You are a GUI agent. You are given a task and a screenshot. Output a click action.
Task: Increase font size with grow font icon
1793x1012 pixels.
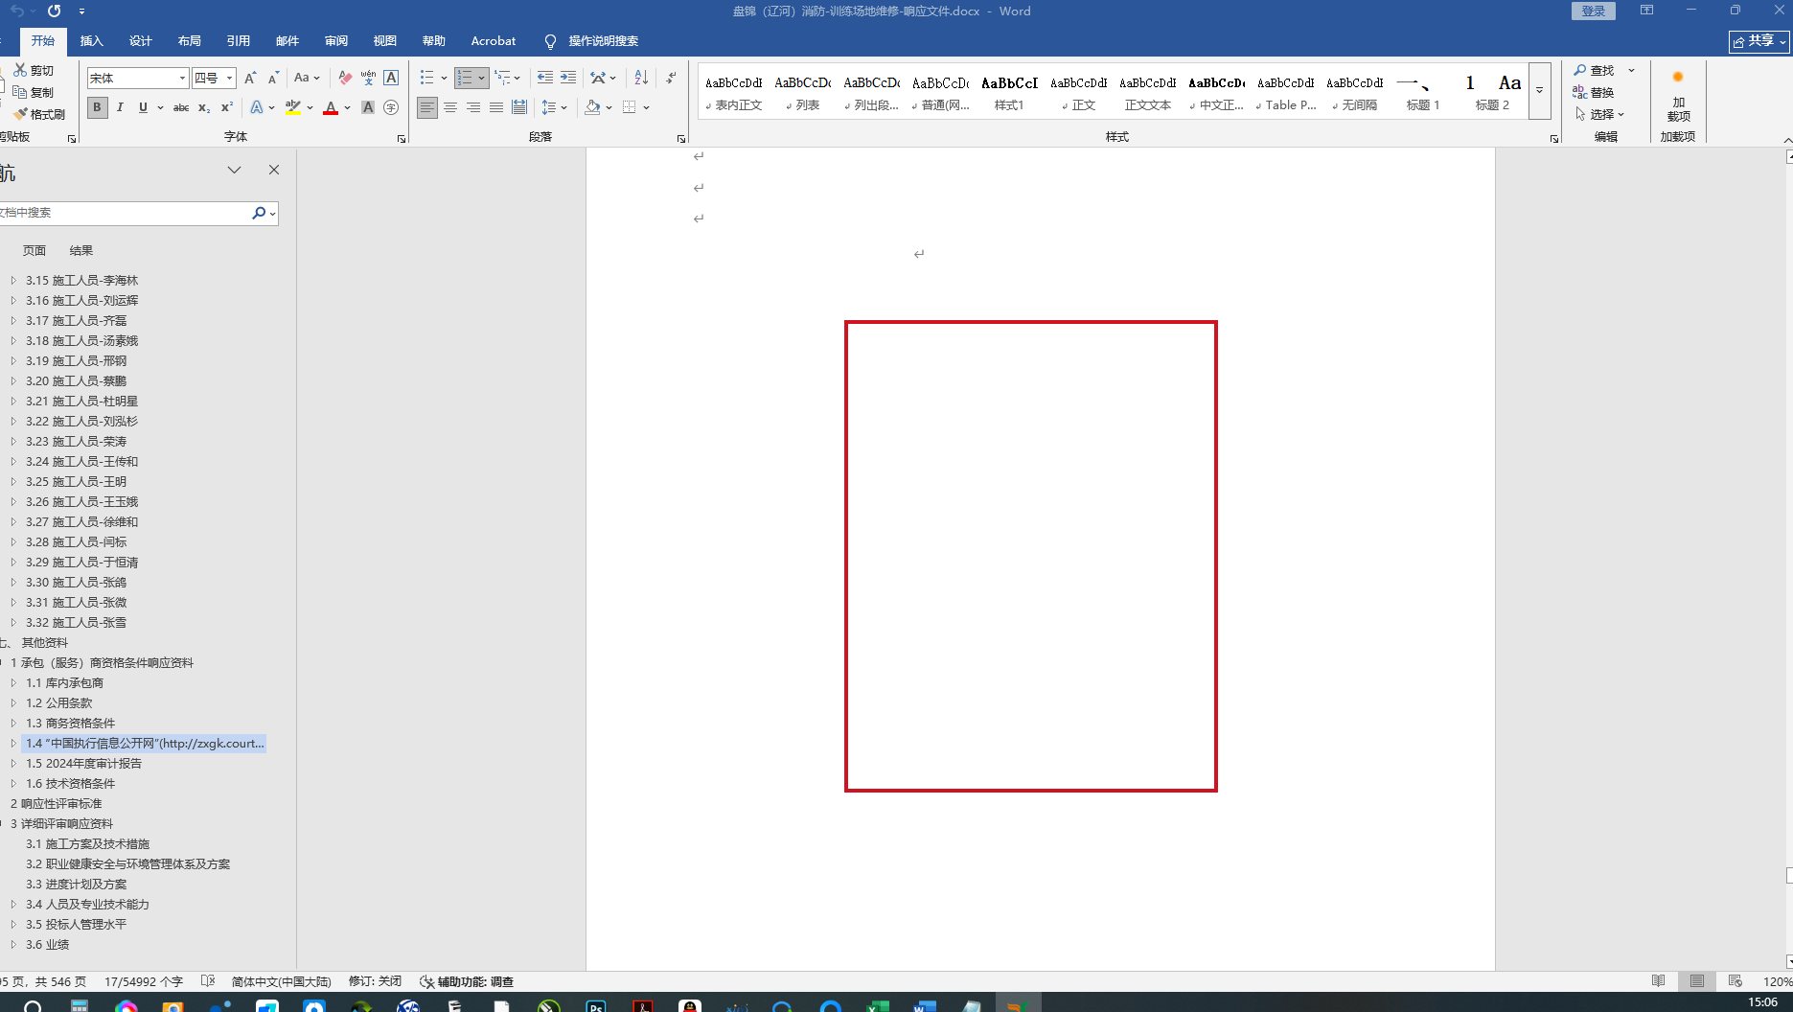[x=250, y=78]
